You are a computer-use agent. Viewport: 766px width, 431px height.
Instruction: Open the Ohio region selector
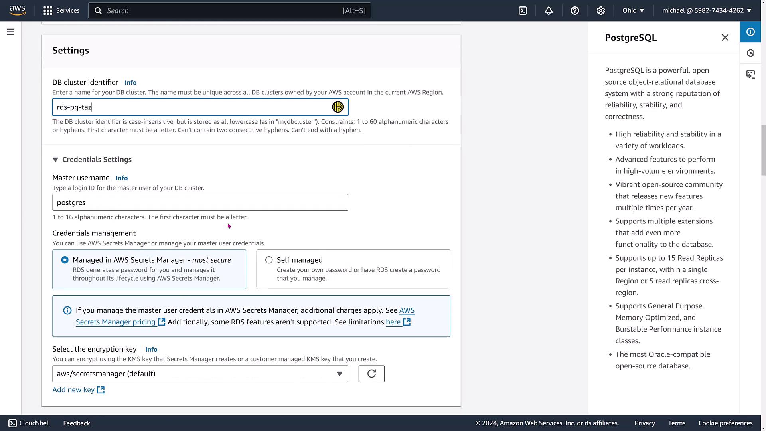click(633, 11)
